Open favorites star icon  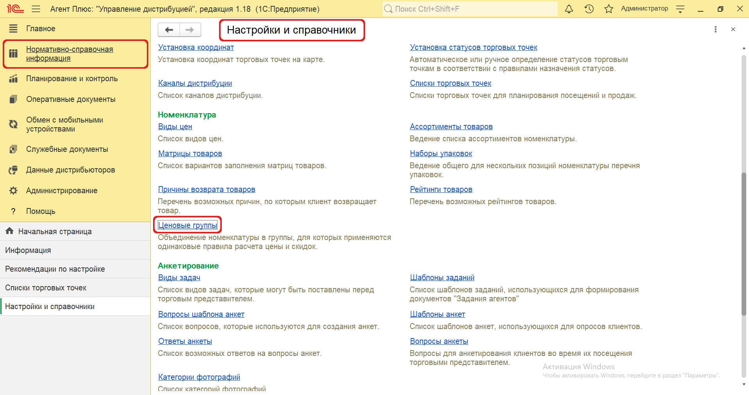click(609, 9)
